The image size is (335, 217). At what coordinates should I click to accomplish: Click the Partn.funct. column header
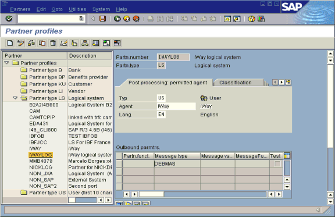pyautogui.click(x=138, y=156)
